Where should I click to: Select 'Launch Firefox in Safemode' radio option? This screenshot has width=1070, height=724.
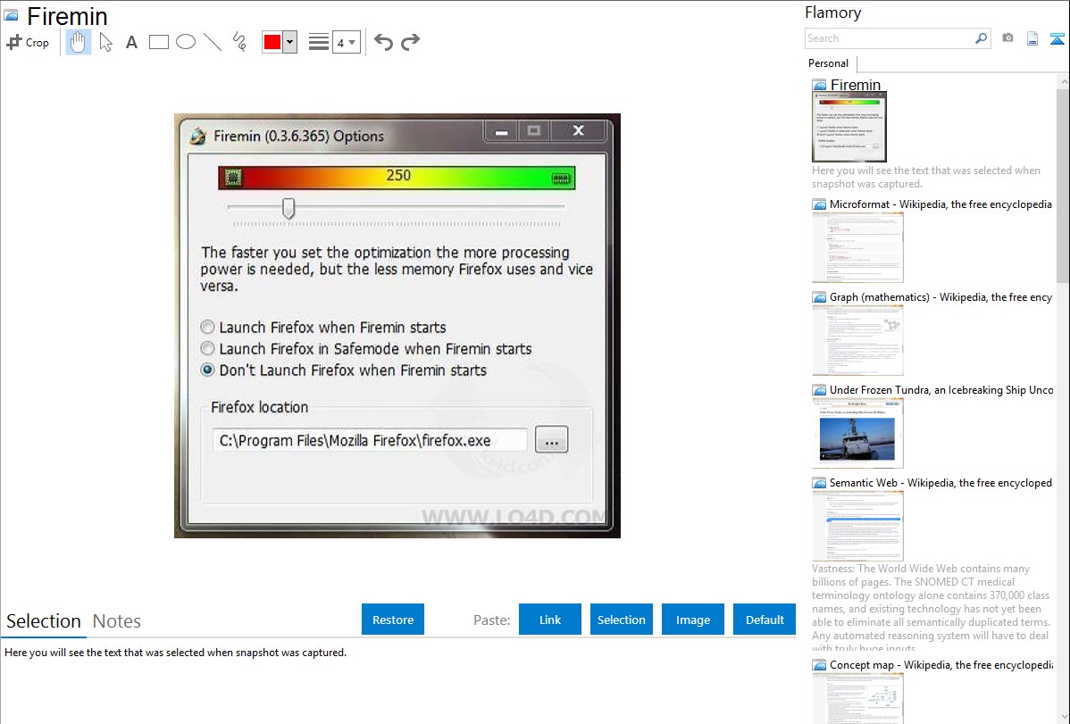pyautogui.click(x=207, y=349)
